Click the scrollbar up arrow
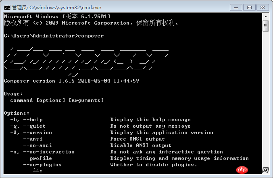 click(x=266, y=17)
